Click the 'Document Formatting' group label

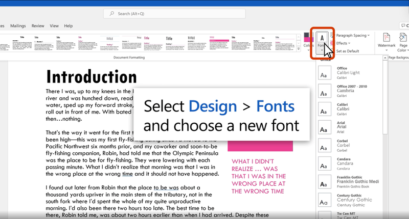pyautogui.click(x=129, y=58)
